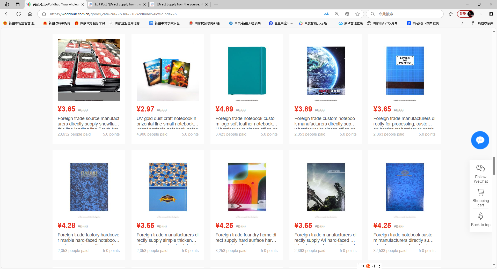Click the page's vertical scrollbar thumb

coord(494,166)
